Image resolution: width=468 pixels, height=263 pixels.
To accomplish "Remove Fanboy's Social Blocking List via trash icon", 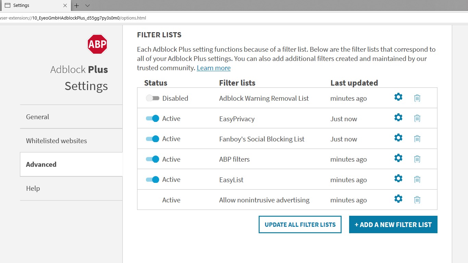I will click(417, 138).
